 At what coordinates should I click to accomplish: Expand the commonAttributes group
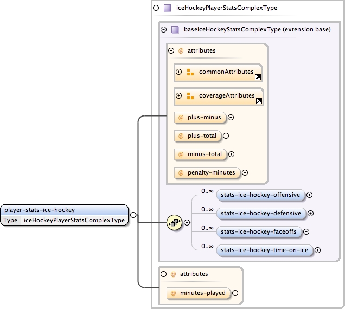tap(178, 72)
